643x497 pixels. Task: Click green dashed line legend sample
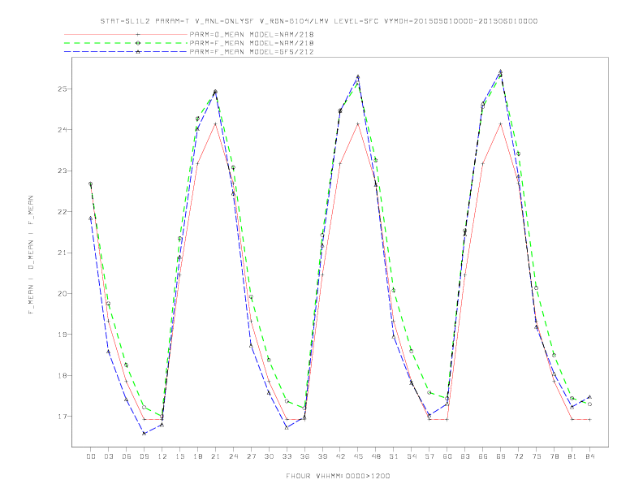tap(126, 43)
